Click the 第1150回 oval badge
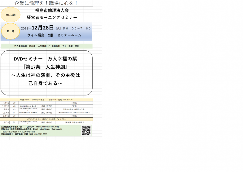The height and width of the screenshot is (172, 243). pyautogui.click(x=11, y=15)
